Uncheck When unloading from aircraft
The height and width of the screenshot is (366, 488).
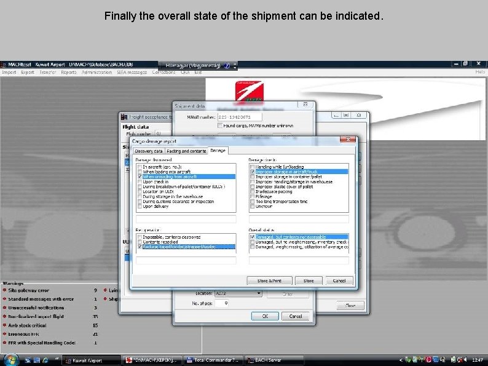click(140, 177)
